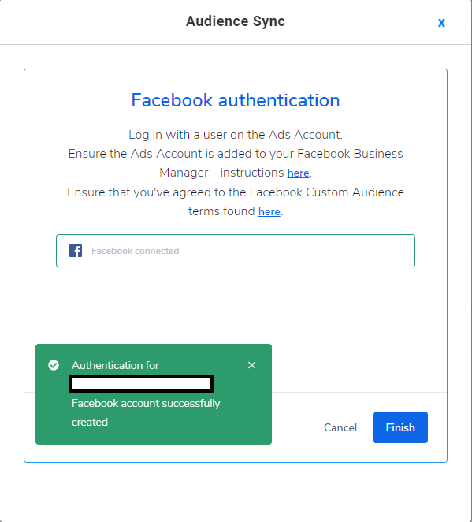Screen dimensions: 472x522
Task: Open the Custom Audience terms 'here' link
Action: (269, 212)
